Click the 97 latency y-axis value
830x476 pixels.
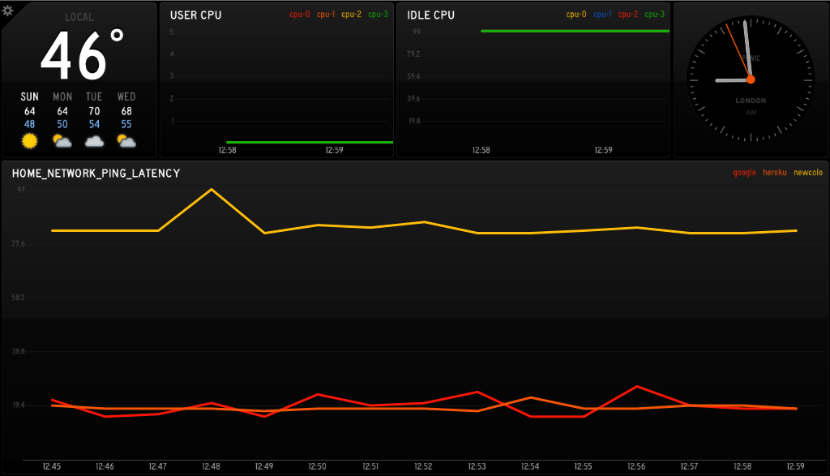(21, 190)
